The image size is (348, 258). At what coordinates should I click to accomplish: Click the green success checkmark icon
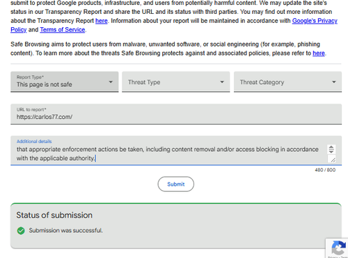pyautogui.click(x=21, y=231)
